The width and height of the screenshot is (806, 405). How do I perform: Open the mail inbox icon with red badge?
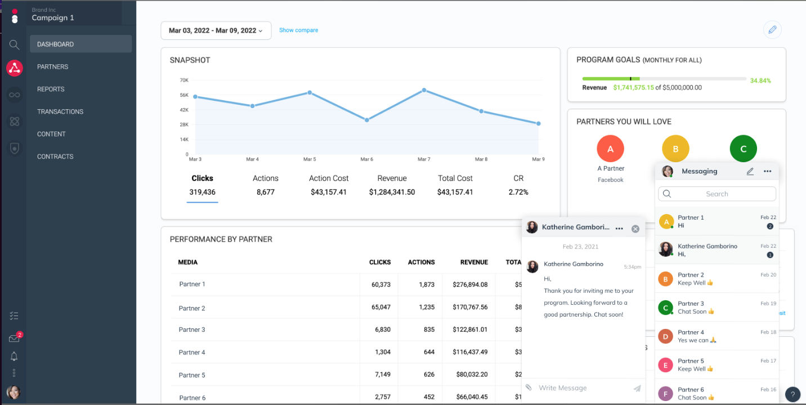pos(14,338)
